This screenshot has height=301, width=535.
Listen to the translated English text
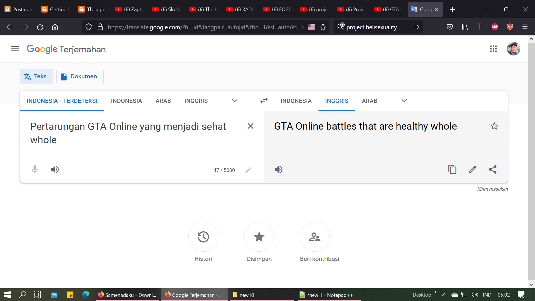(x=278, y=169)
